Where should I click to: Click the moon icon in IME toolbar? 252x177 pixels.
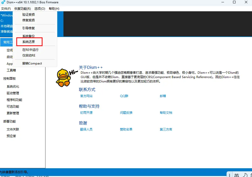coord(245,175)
